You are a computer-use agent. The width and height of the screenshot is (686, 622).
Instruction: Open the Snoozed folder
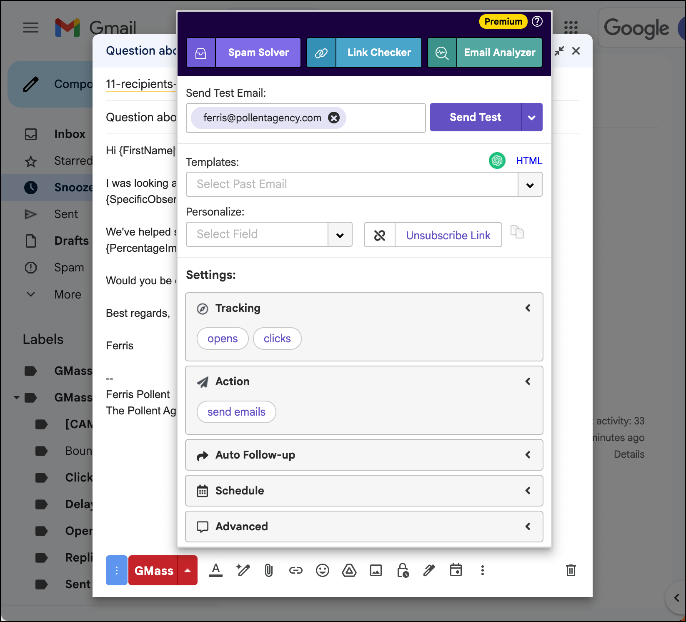pyautogui.click(x=73, y=188)
